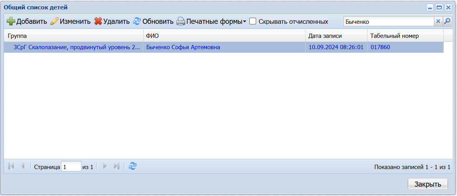Image resolution: width=457 pixels, height=196 pixels.
Task: Click the table number cell 017860
Action: click(405, 47)
